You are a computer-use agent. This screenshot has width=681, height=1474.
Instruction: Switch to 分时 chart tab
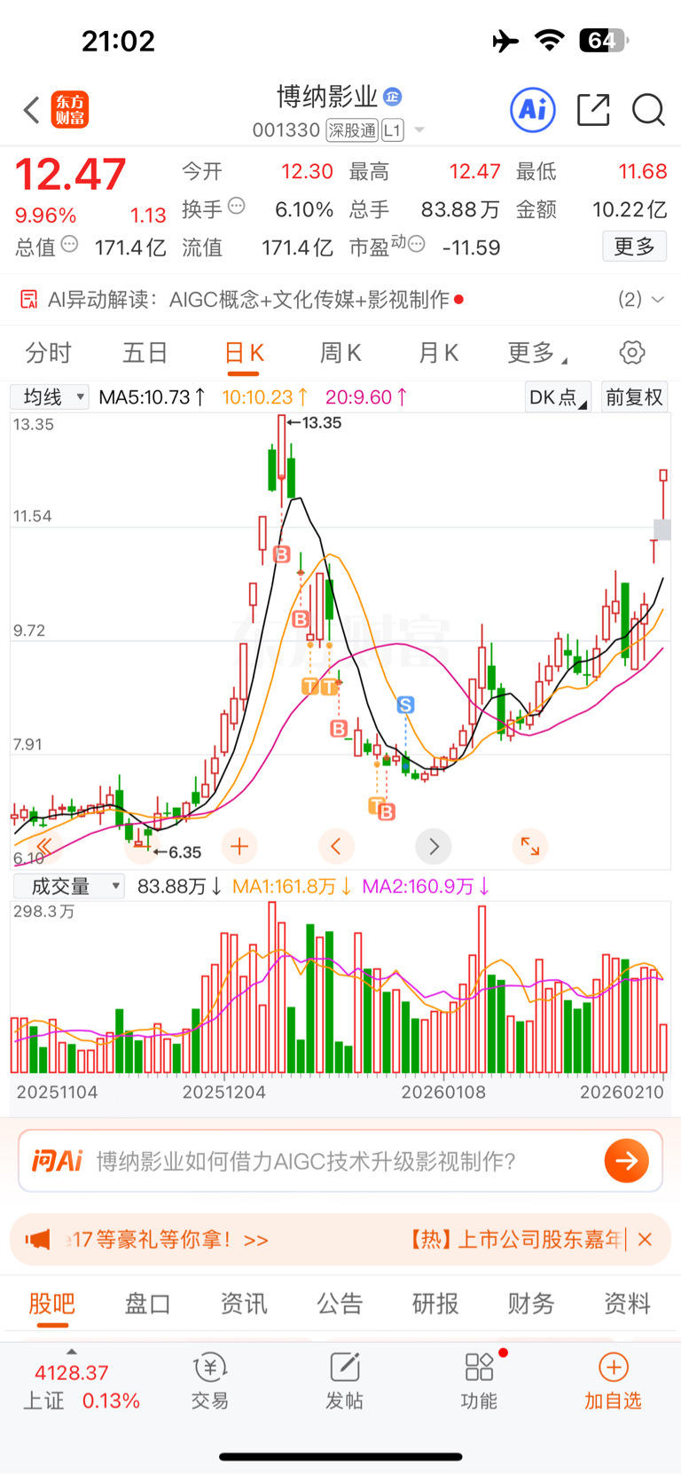(48, 353)
